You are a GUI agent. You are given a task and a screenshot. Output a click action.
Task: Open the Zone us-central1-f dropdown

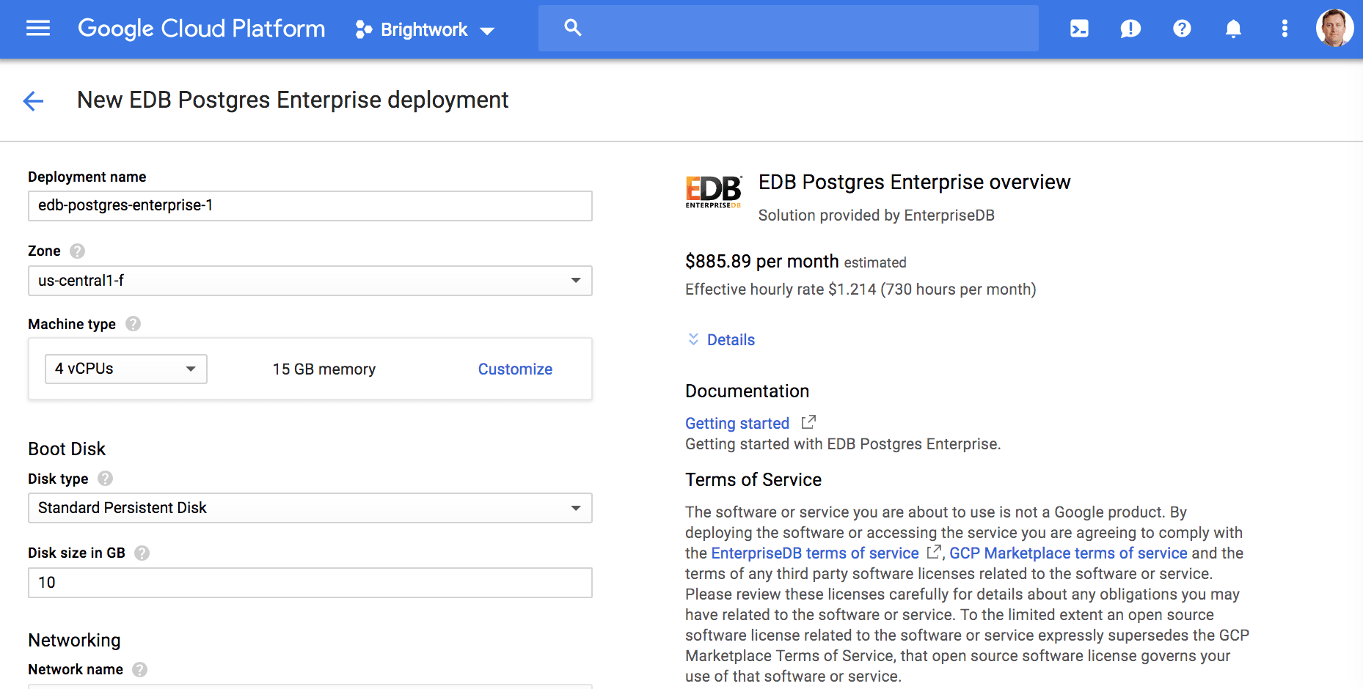[310, 281]
